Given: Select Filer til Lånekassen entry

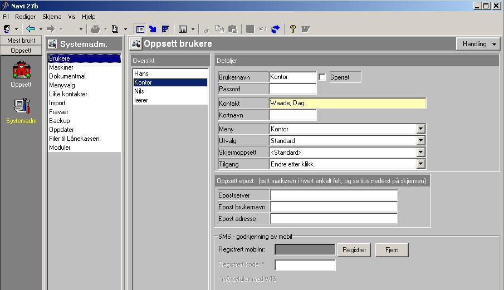Looking at the screenshot, I should click(x=84, y=139).
